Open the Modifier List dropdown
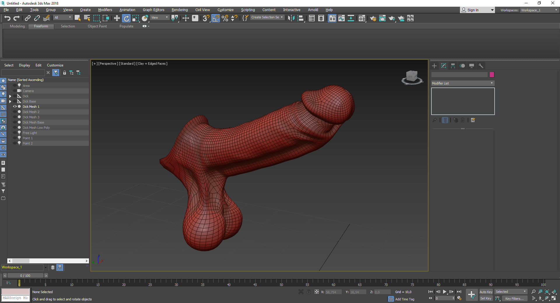Image resolution: width=560 pixels, height=303 pixels. tap(463, 83)
